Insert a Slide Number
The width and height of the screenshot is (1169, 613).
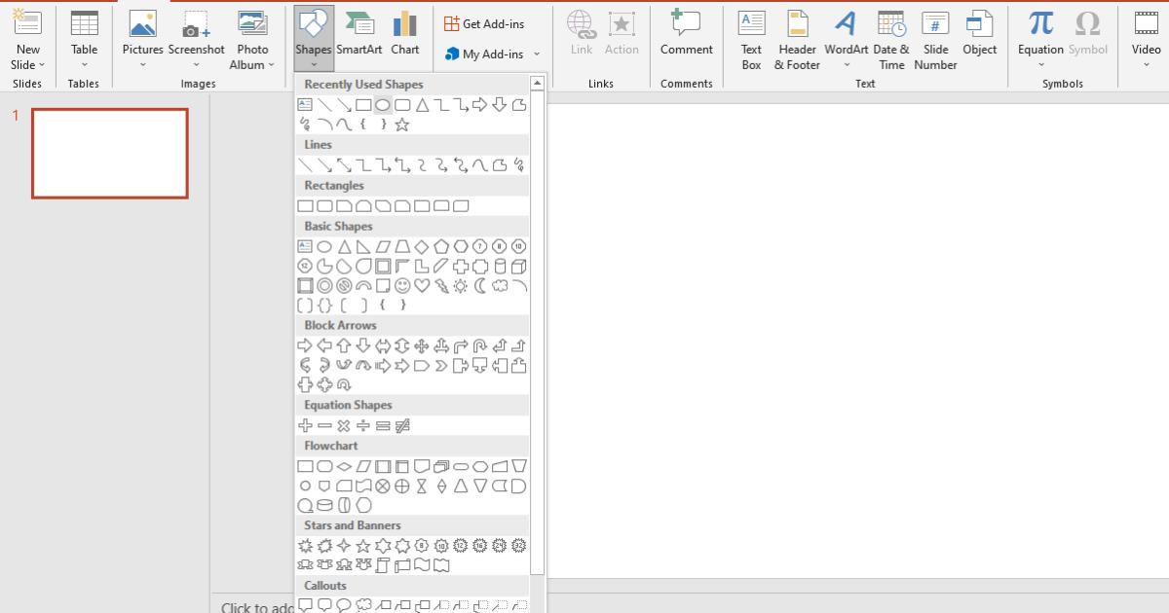point(934,39)
